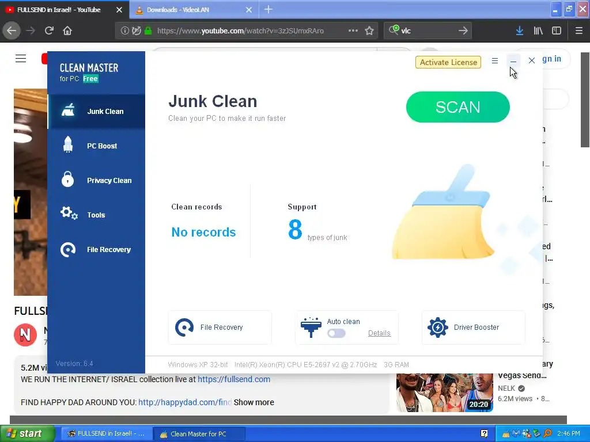Open fullsend.com link in description
The image size is (590, 442).
[x=234, y=379]
